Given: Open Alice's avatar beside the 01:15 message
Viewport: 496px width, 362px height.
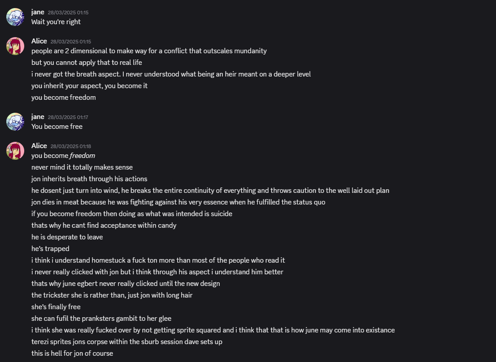Looking at the screenshot, I should 15,46.
